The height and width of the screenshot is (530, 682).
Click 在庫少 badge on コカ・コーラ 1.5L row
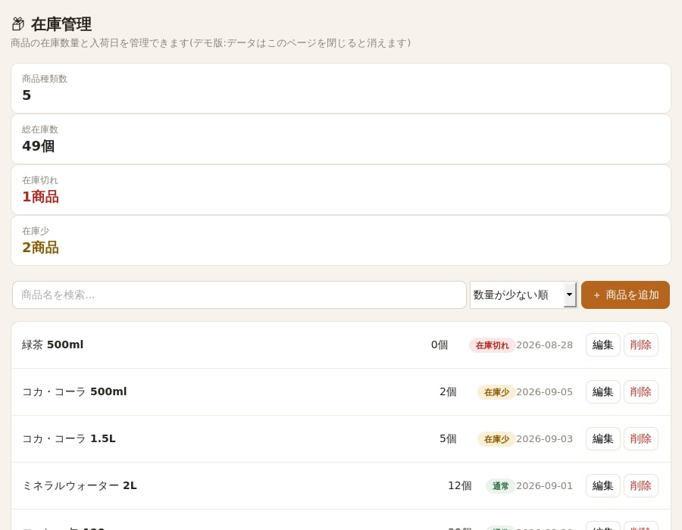tap(496, 439)
